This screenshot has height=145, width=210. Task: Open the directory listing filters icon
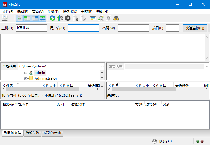(93, 18)
